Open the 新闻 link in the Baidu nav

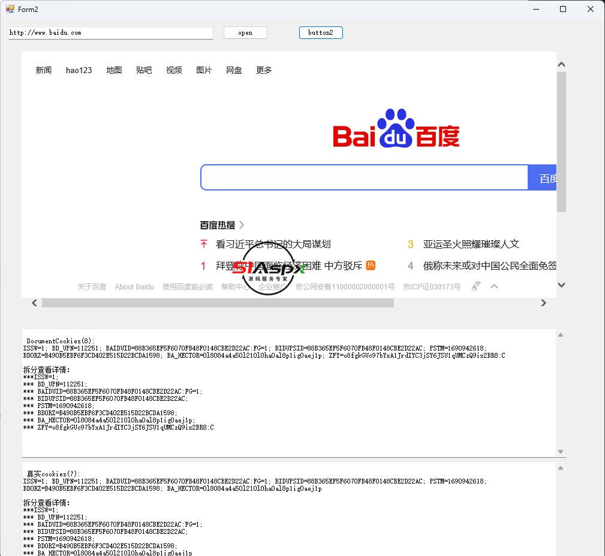click(44, 70)
